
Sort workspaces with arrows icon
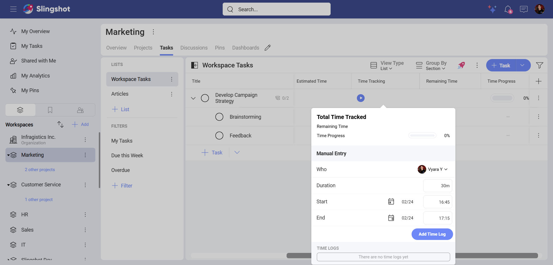point(60,124)
